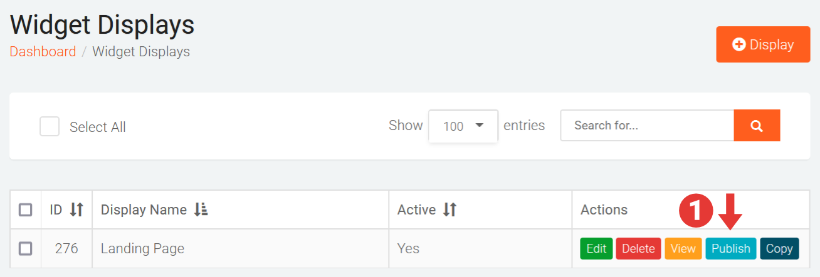
Task: Click the dropdown caret beside 100
Action: click(x=480, y=125)
